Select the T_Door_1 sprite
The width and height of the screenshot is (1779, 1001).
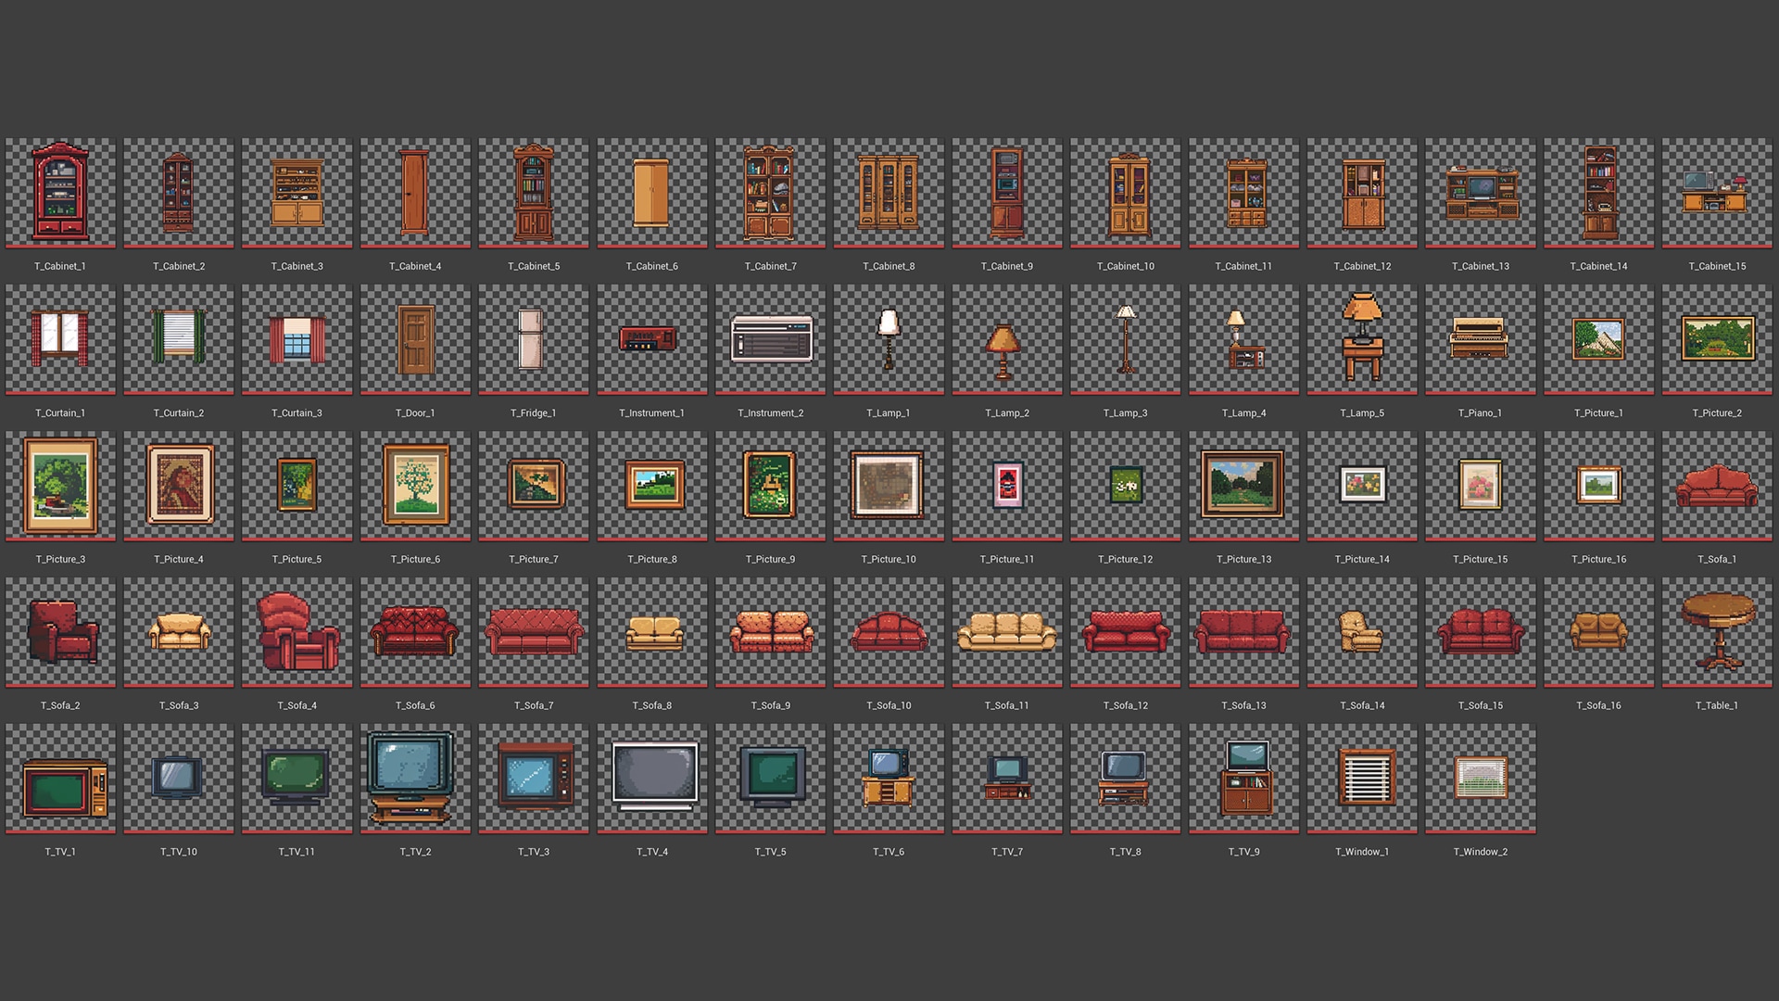tap(414, 338)
